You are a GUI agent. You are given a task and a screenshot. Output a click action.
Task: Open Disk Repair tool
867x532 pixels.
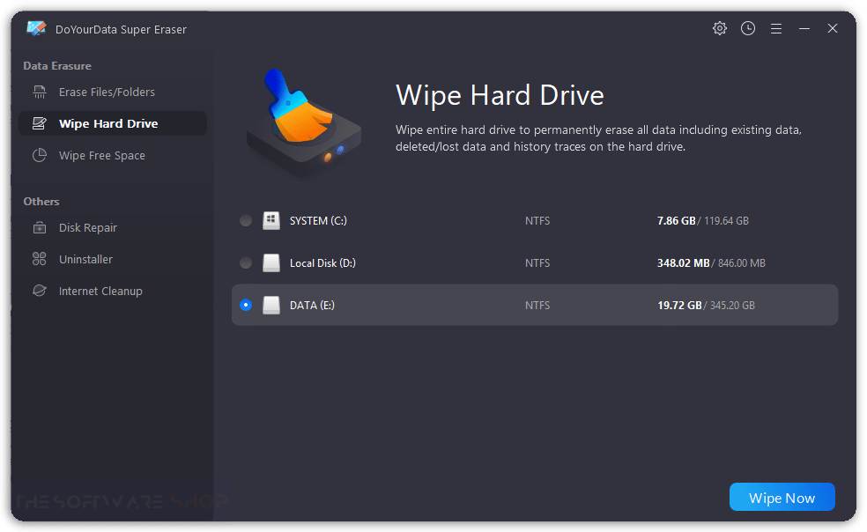click(x=113, y=227)
